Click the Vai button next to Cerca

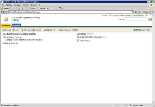tap(150, 19)
